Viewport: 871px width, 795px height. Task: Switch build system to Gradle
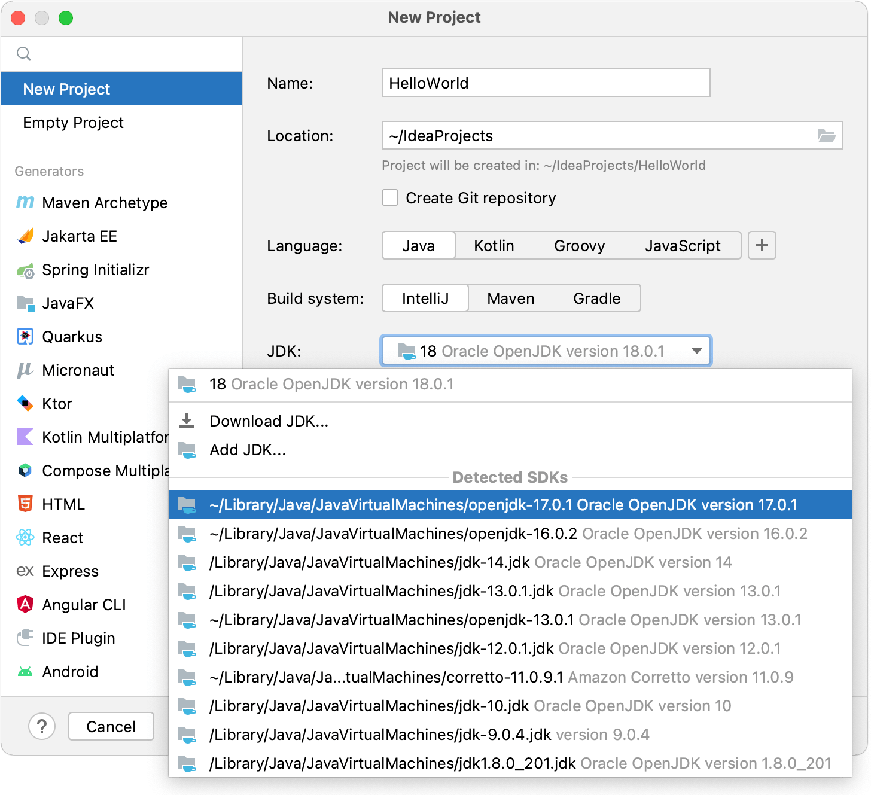tap(596, 298)
